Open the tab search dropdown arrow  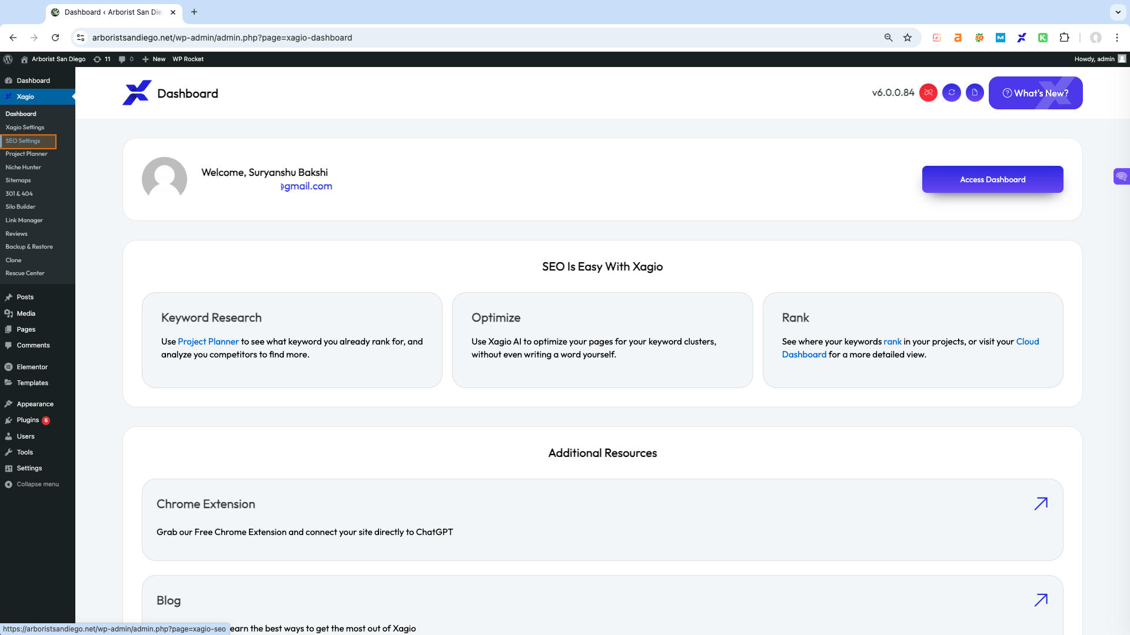1118,12
